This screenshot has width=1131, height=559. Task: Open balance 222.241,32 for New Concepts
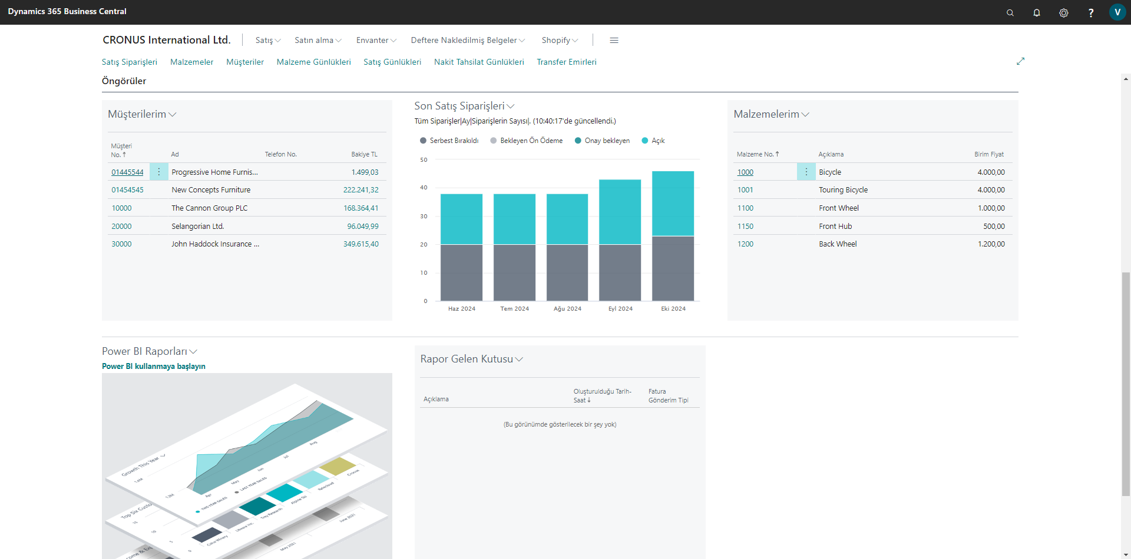(x=361, y=190)
